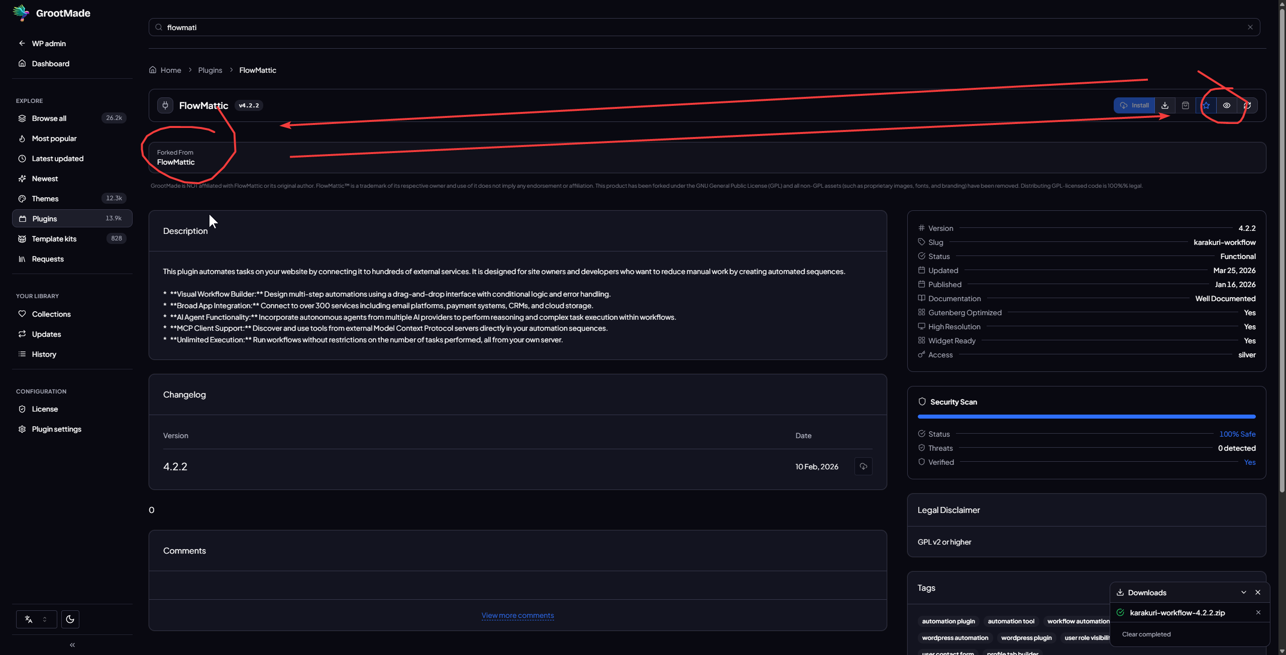The image size is (1286, 655).
Task: Collapse the Downloads panel chevron
Action: coord(1243,592)
